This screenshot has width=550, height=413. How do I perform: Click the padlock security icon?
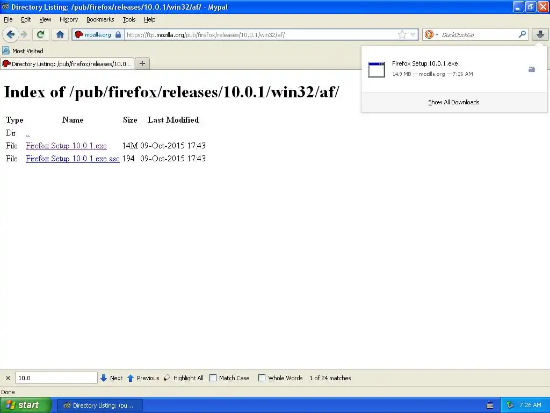point(118,34)
